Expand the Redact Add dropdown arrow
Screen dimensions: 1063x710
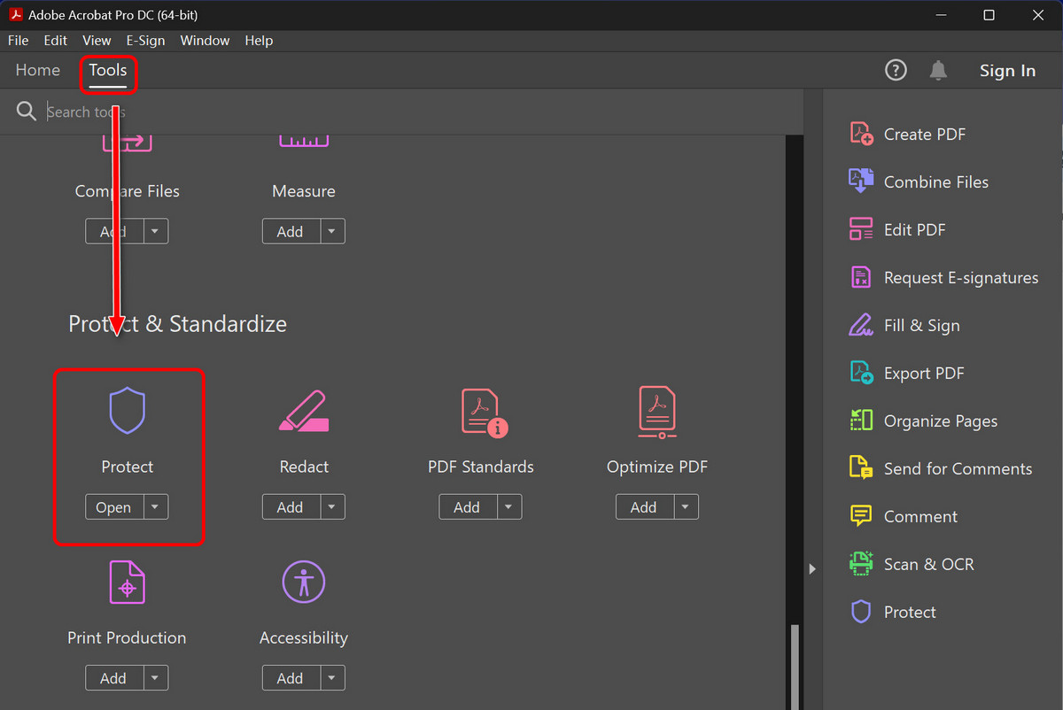coord(331,506)
